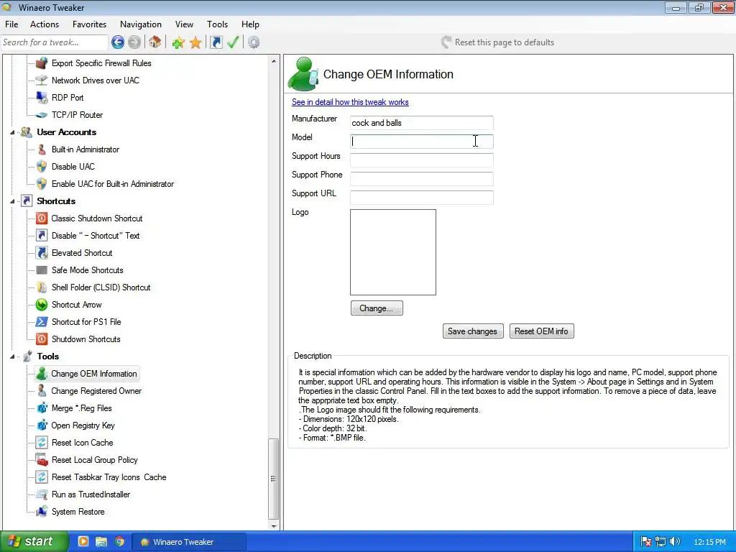Image resolution: width=736 pixels, height=552 pixels.
Task: Click the Reset this page icon
Action: coord(446,42)
